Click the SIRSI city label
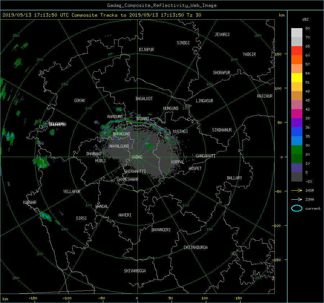Screen dimensions: 324x303 point(81,218)
